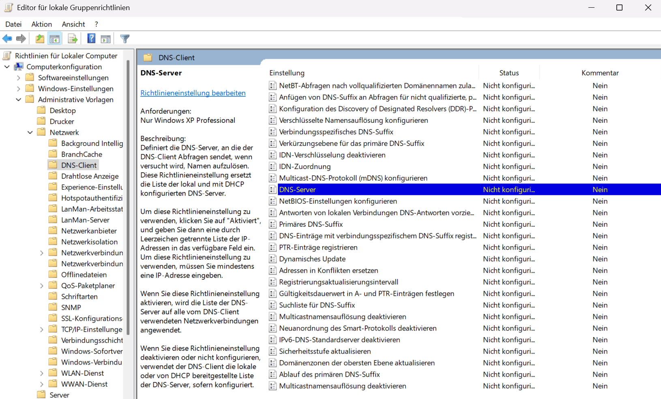Open the Datei menu
Viewport: 661px width, 399px height.
click(13, 24)
